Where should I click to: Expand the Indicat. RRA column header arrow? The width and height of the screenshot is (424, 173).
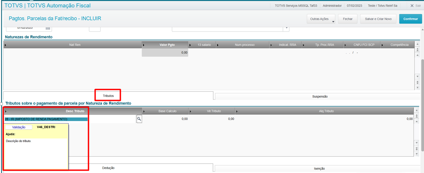point(271,45)
